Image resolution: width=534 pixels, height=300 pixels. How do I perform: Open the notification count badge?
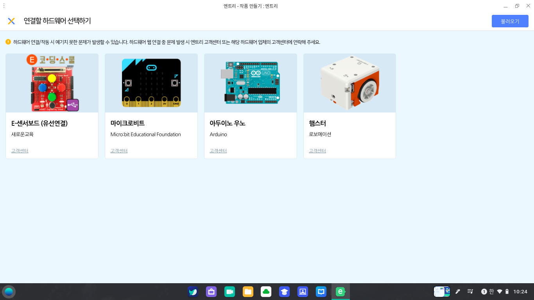484,292
